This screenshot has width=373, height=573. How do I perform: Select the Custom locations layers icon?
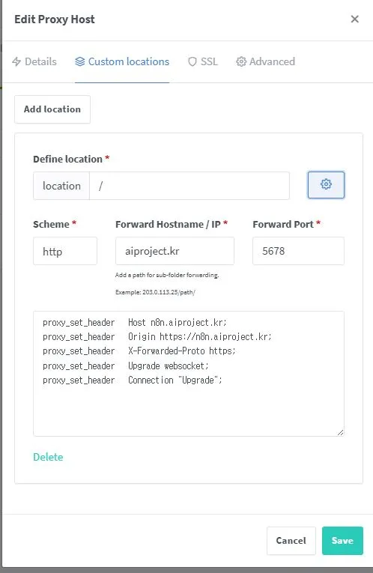click(x=79, y=61)
